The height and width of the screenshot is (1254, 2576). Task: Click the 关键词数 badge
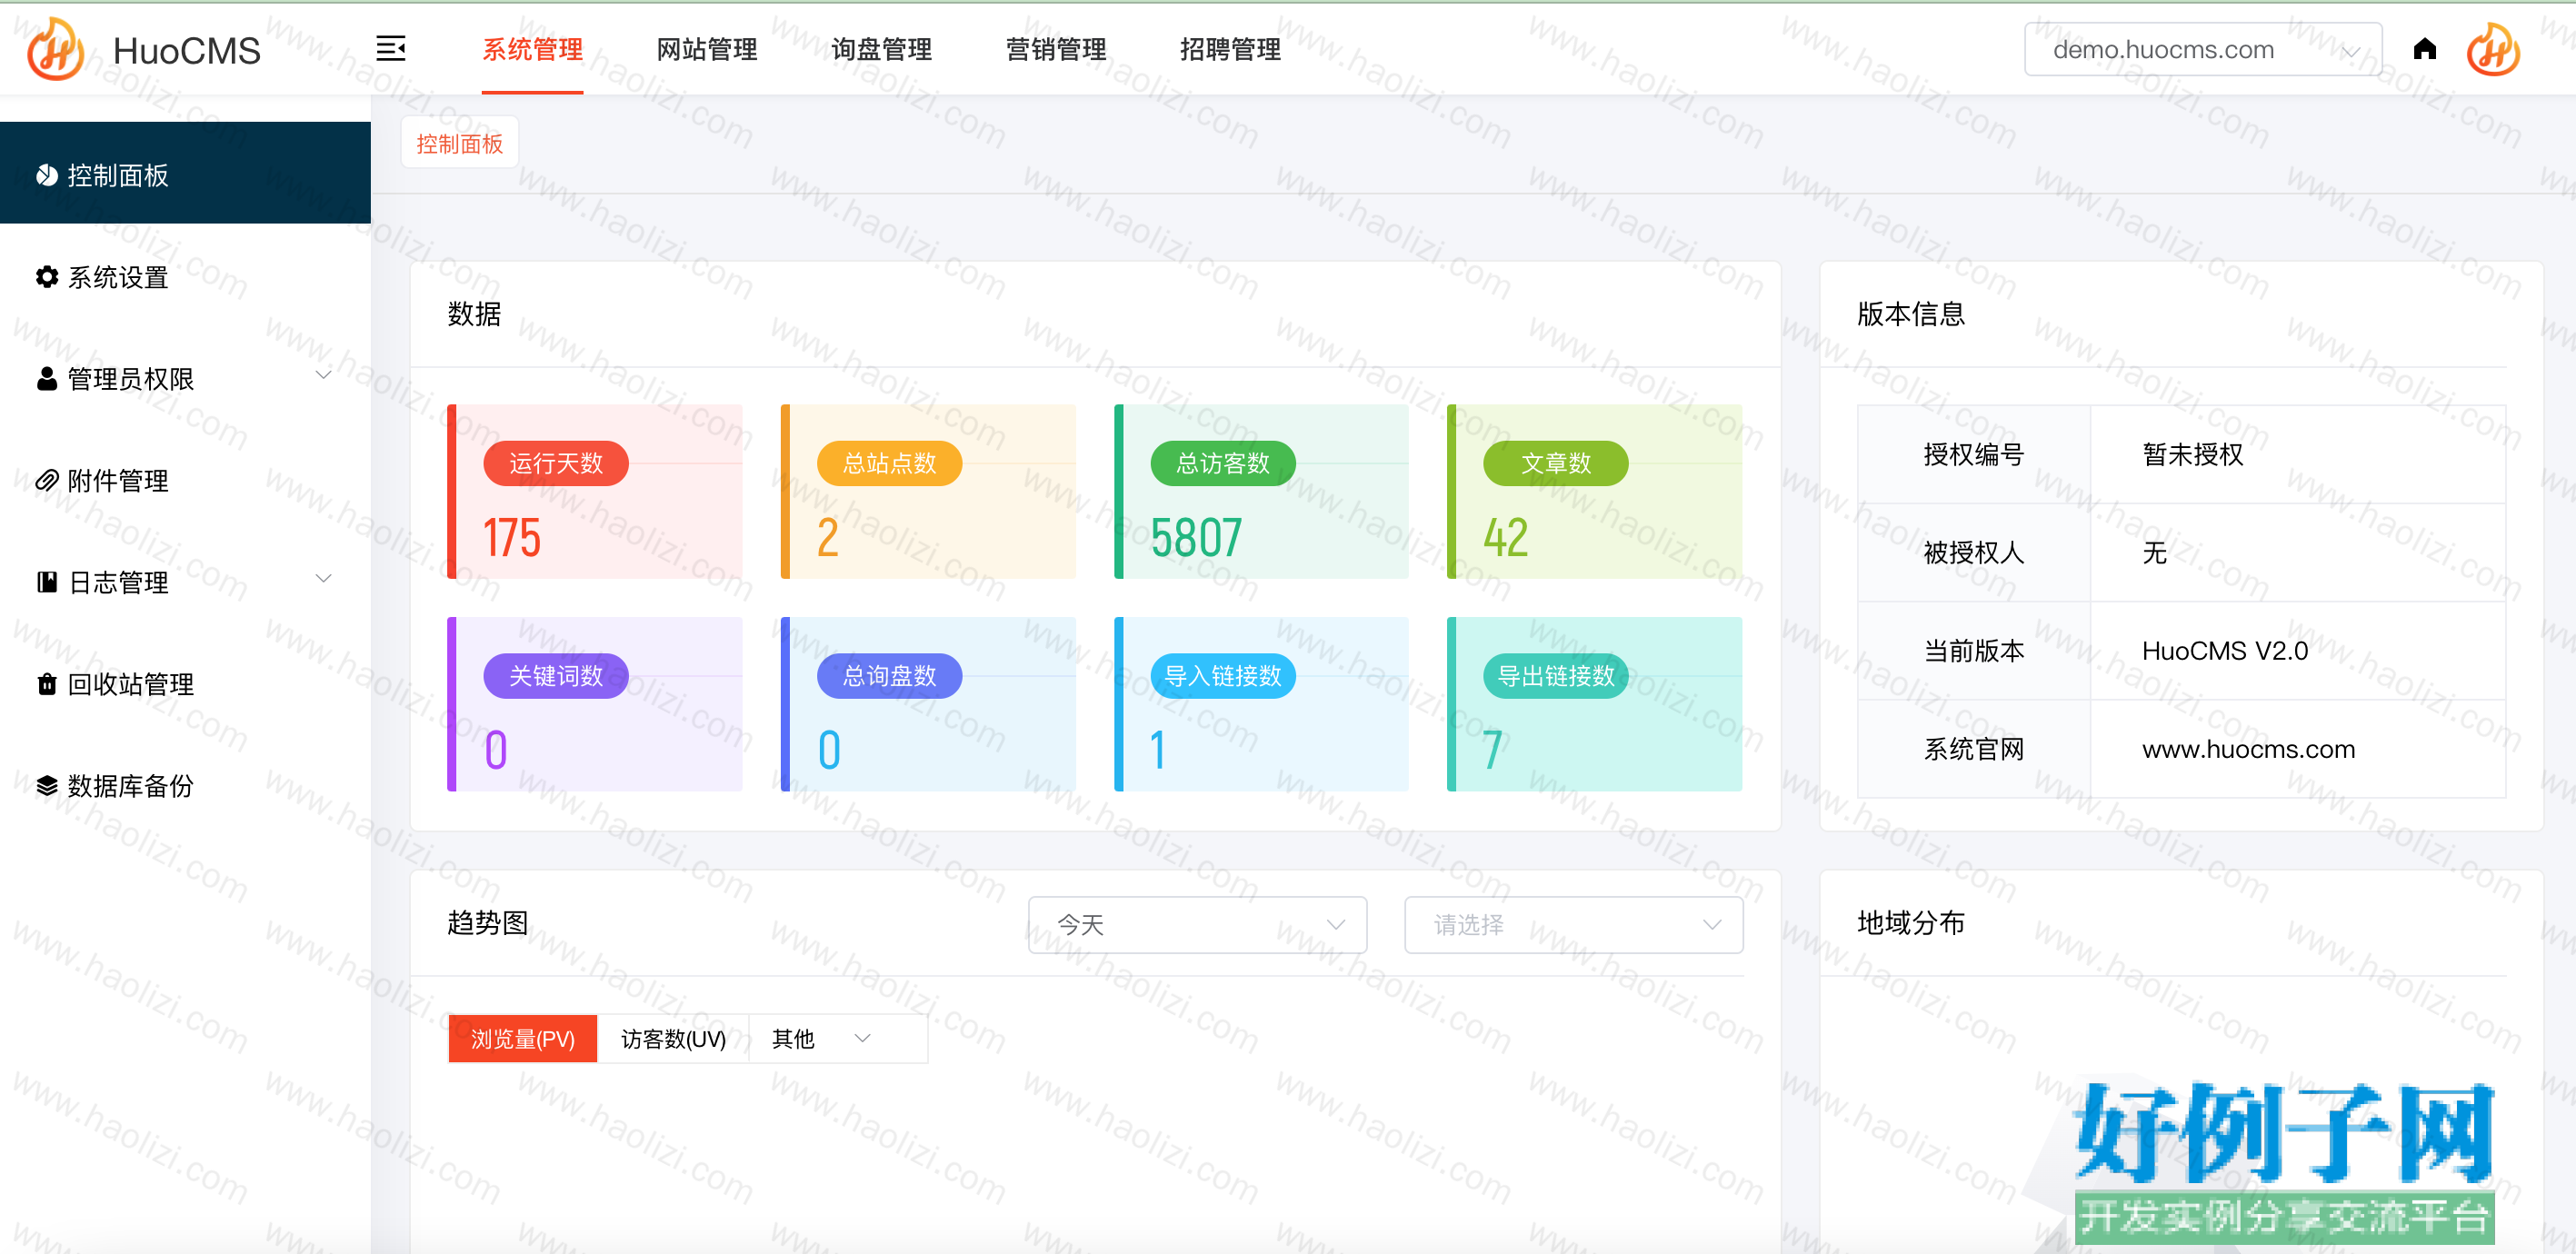[556, 676]
